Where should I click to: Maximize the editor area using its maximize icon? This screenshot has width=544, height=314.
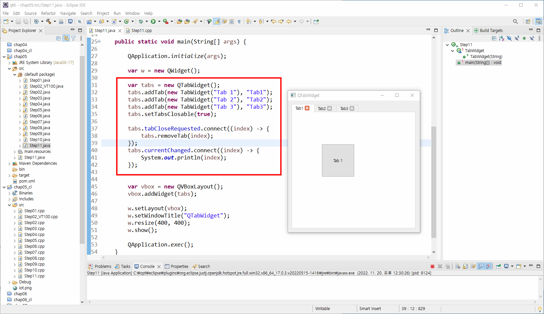click(x=436, y=30)
